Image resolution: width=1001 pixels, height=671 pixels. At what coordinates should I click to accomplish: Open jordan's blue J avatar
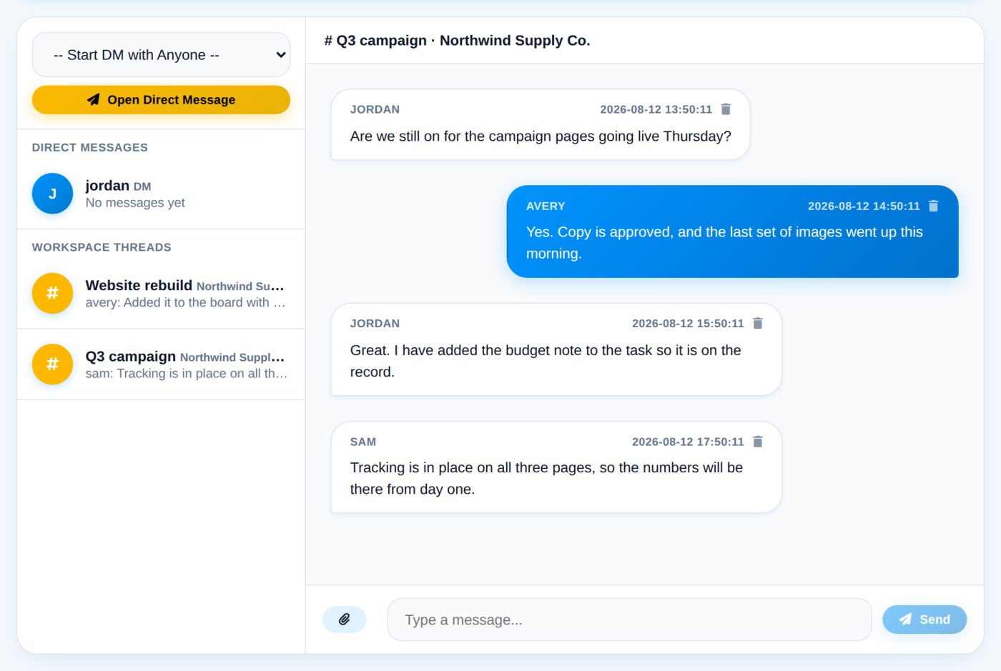(x=52, y=194)
